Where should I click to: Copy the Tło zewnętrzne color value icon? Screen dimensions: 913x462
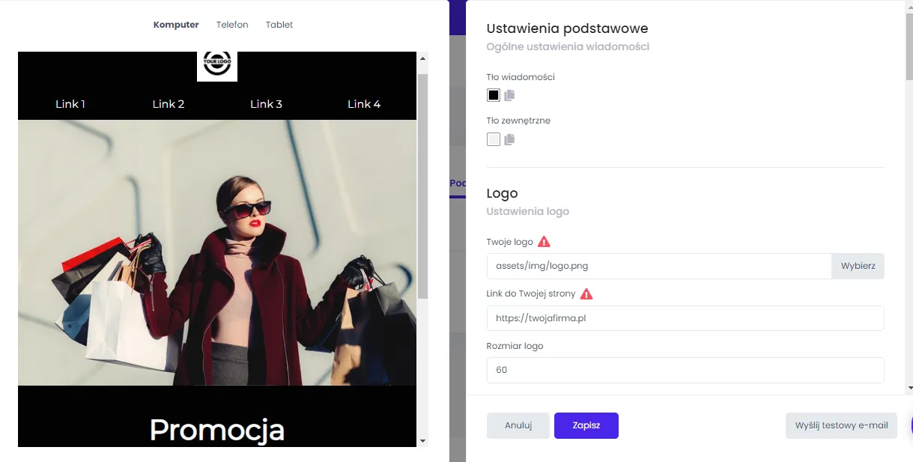510,139
